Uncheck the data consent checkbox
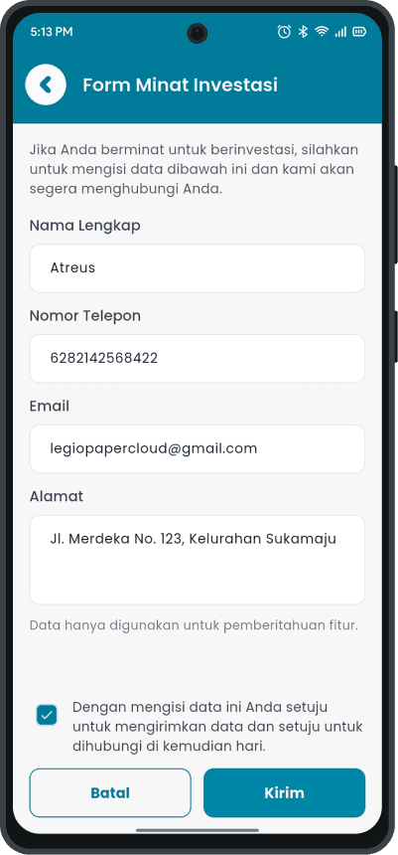Image resolution: width=398 pixels, height=855 pixels. pyautogui.click(x=47, y=715)
